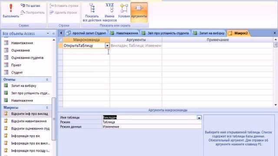Toggle Имена макросов column
The width and height of the screenshot is (278, 156).
(109, 13)
